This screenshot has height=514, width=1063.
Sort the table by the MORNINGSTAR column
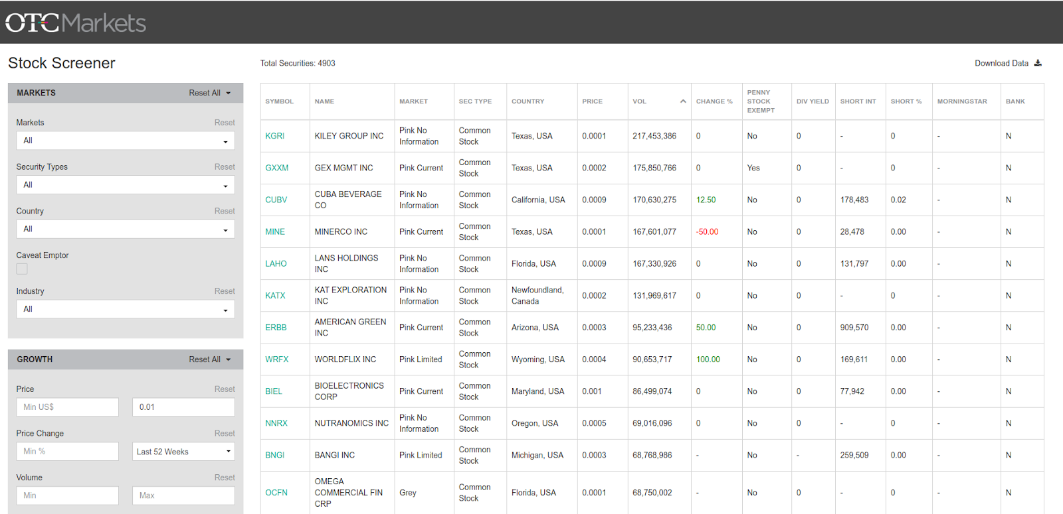click(x=962, y=101)
